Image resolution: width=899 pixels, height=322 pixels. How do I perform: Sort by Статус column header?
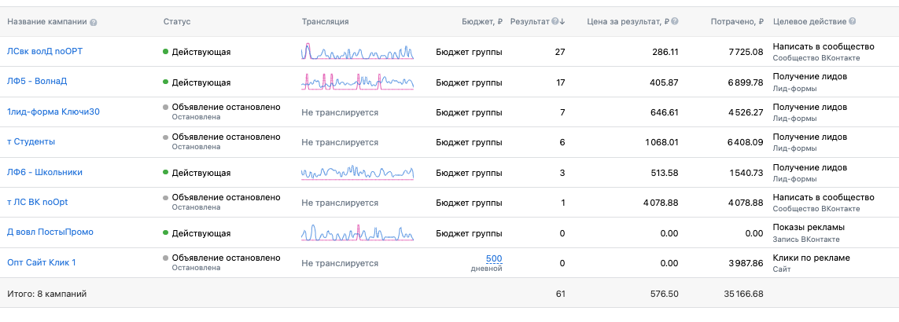pyautogui.click(x=177, y=22)
